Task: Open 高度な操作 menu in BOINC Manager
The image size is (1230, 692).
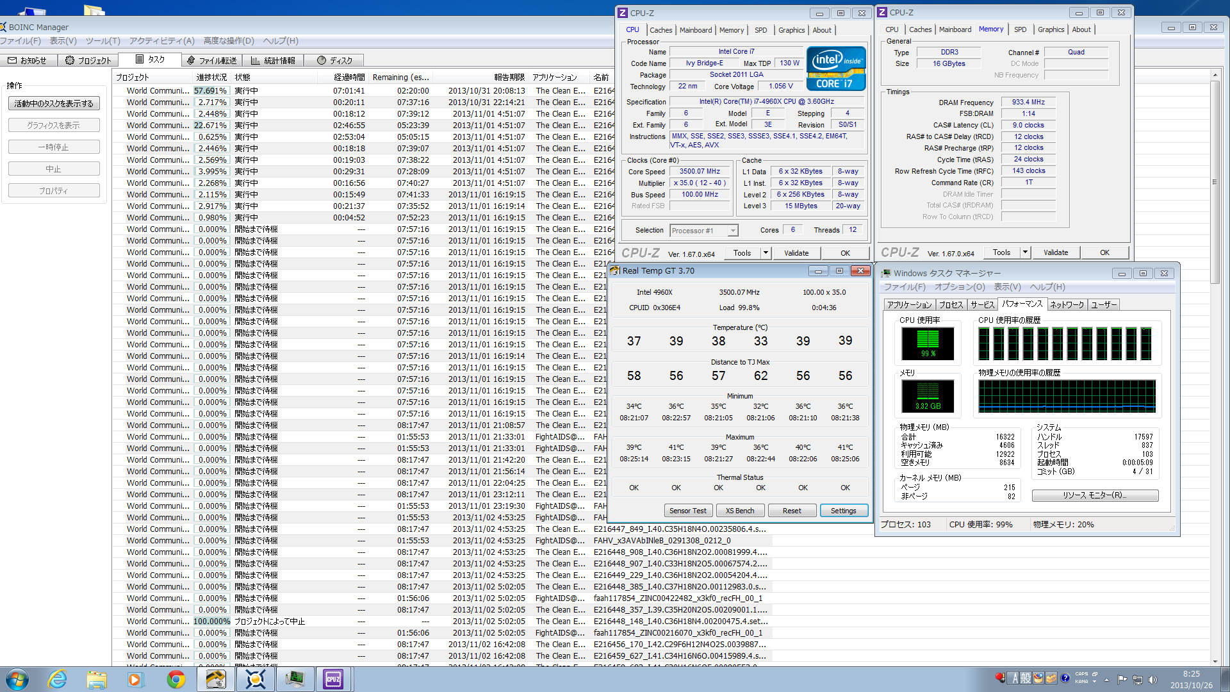Action: pos(229,41)
